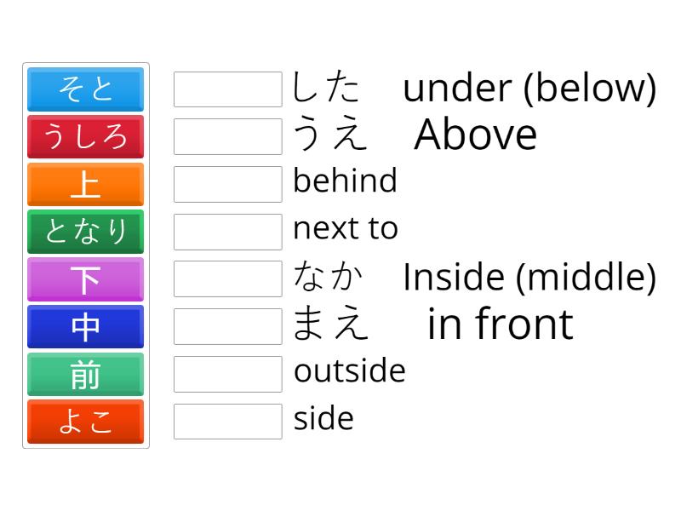The image size is (681, 511).
Task: Click the answer slot beside した
Action: [x=227, y=88]
